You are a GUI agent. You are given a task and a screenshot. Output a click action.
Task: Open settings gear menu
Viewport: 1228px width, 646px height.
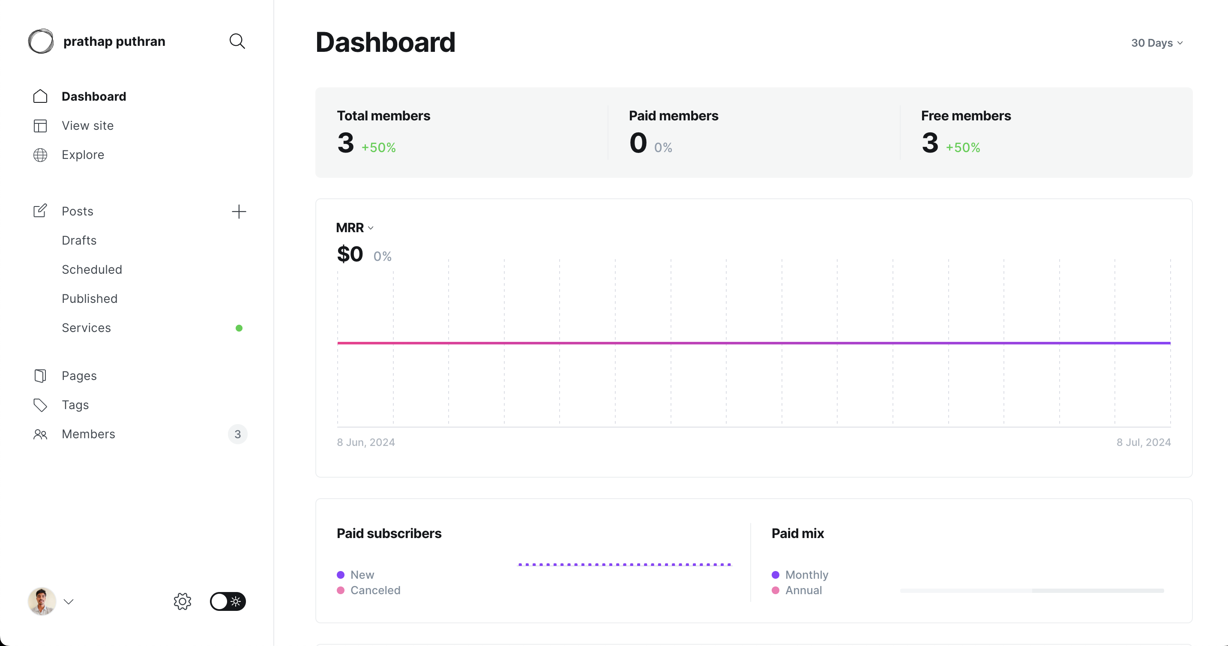pos(183,601)
